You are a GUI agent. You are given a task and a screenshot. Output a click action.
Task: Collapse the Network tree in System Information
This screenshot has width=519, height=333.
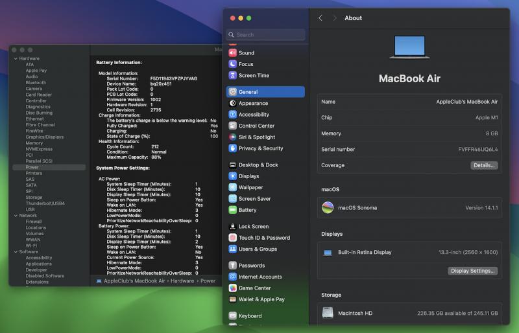[x=16, y=216]
